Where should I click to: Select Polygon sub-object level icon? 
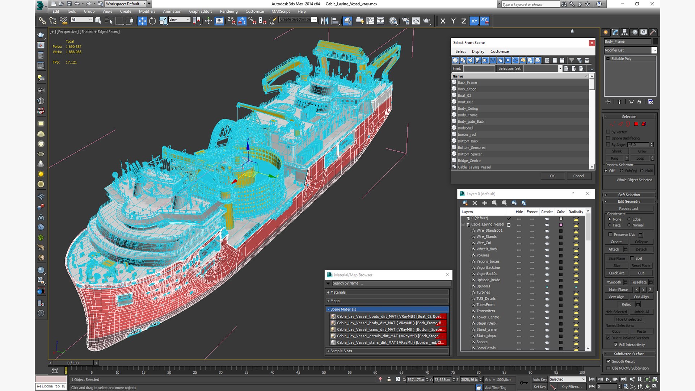(636, 124)
